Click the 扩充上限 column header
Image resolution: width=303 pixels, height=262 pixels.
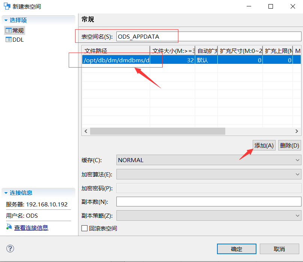coord(278,51)
